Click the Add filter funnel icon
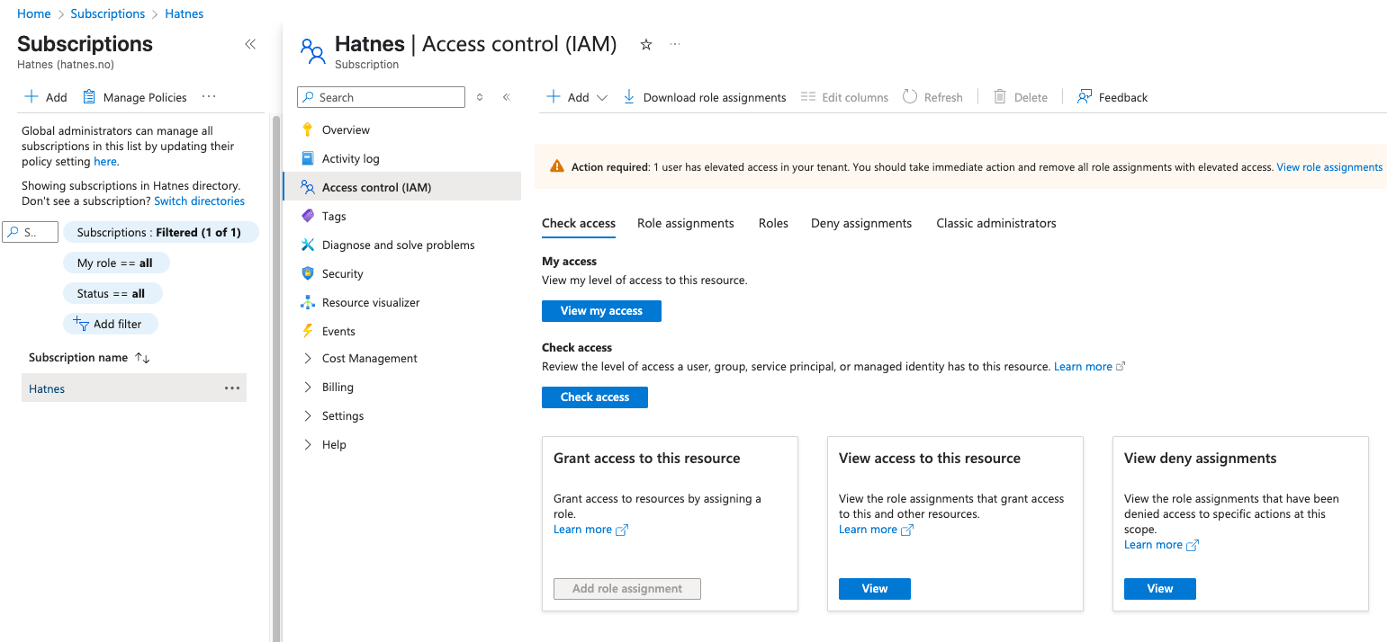1387x642 pixels. [81, 324]
